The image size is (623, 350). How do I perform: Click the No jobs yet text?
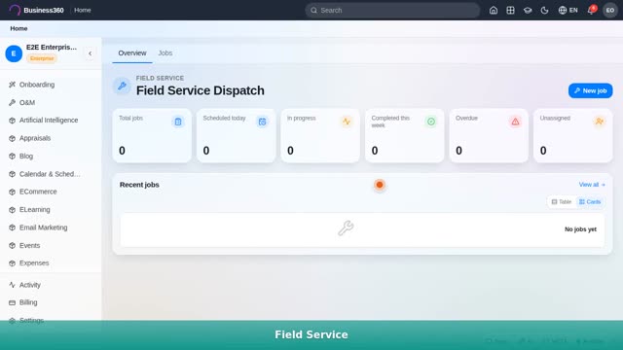coord(580,229)
